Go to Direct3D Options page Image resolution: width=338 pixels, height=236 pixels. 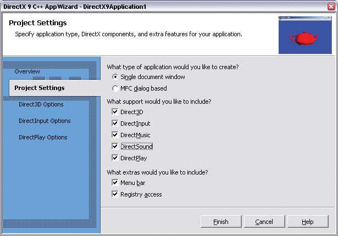tap(41, 104)
